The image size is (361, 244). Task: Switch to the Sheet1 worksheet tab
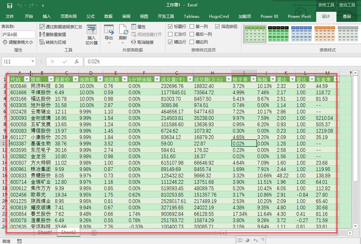click(x=45, y=232)
